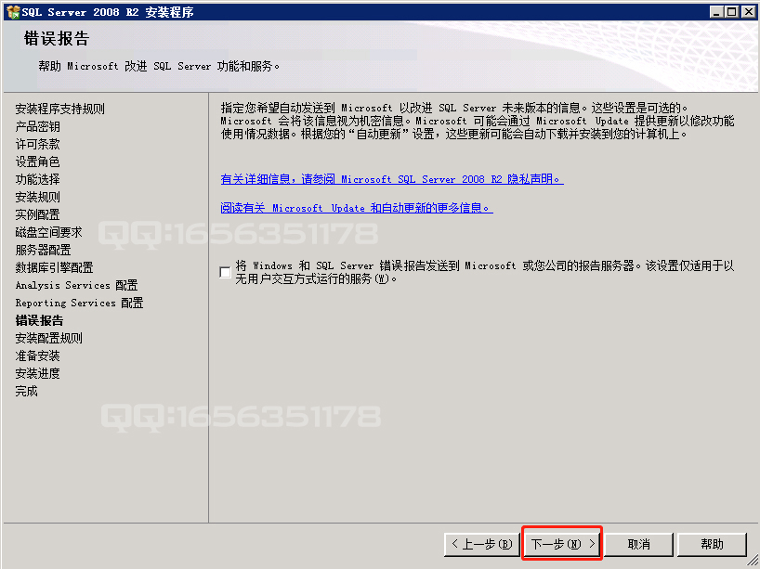This screenshot has width=760, height=569.
Task: Click the window resize grip corner
Action: [x=753, y=563]
